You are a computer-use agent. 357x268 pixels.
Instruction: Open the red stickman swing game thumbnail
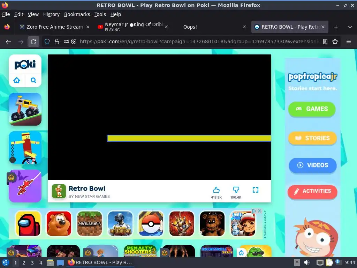click(x=25, y=186)
